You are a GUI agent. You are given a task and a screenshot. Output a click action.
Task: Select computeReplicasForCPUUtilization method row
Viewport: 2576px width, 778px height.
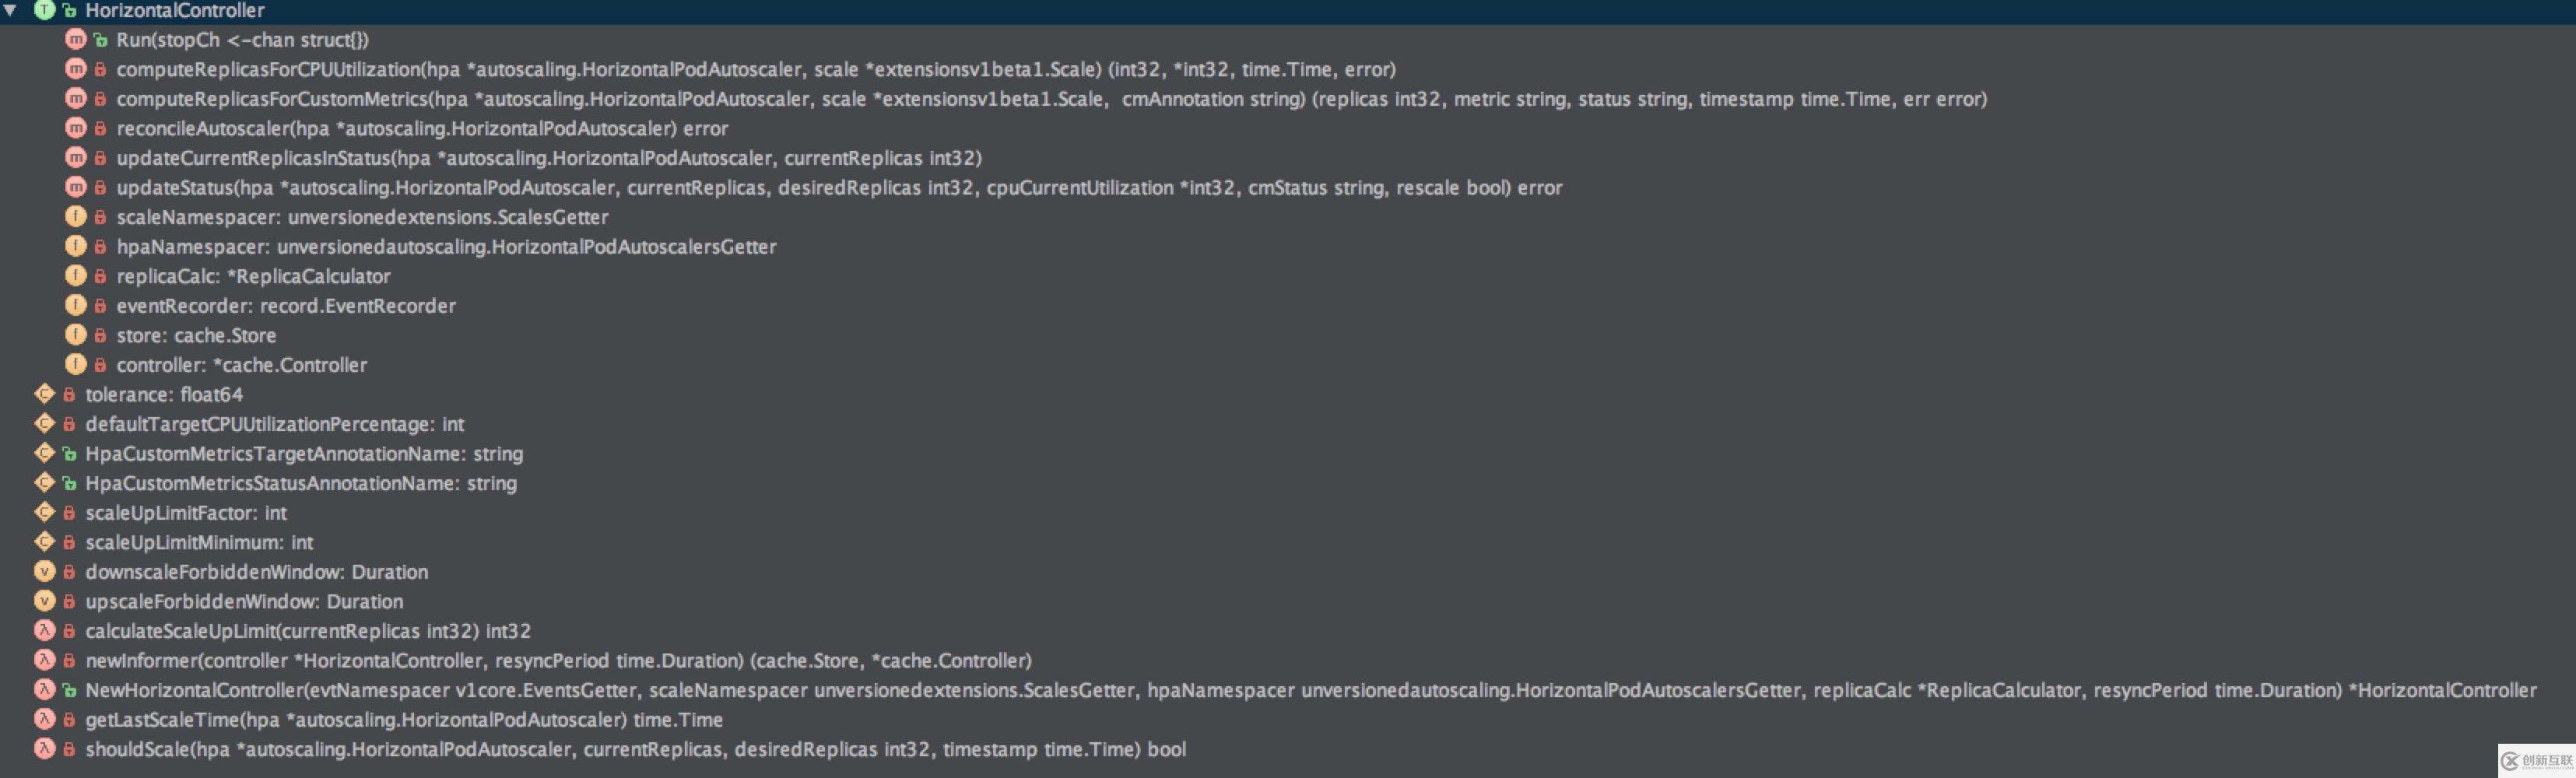(756, 70)
